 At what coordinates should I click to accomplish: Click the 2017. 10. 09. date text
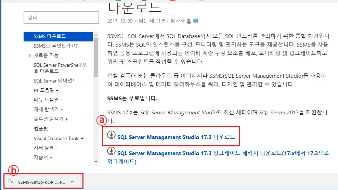point(120,21)
